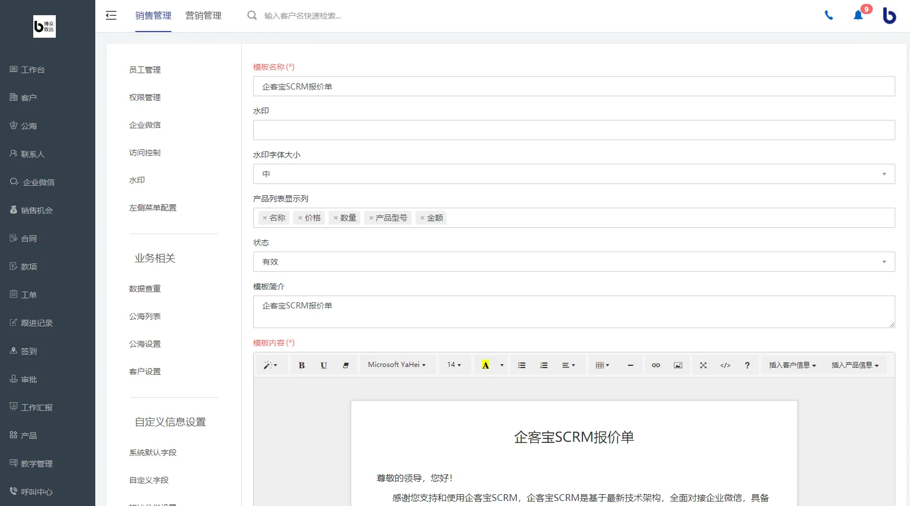Go to 左侧菜单配置 settings link
This screenshot has height=506, width=910.
153,208
